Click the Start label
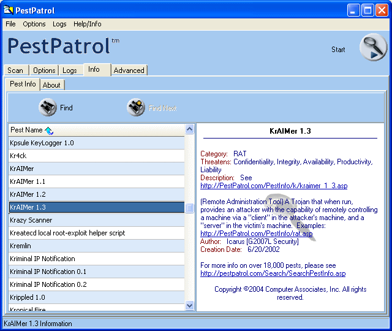392x331 pixels. [338, 50]
